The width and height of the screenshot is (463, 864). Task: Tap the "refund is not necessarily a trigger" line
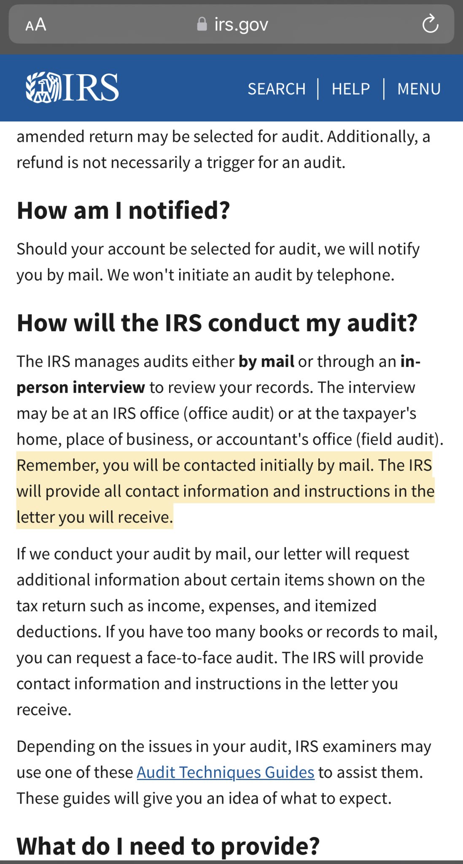181,162
